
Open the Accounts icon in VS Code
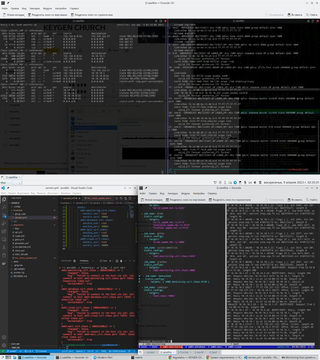click(x=4, y=337)
